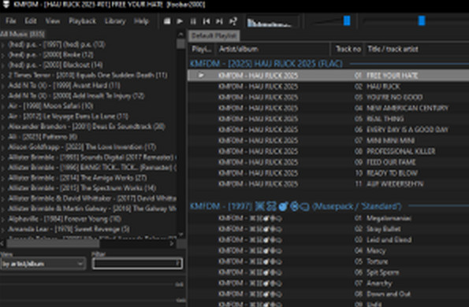The image size is (469, 307).
Task: Select track 08 PROFESSIONAL KILLER
Action: coord(329,151)
